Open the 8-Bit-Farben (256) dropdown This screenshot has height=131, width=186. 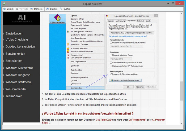[121, 59]
